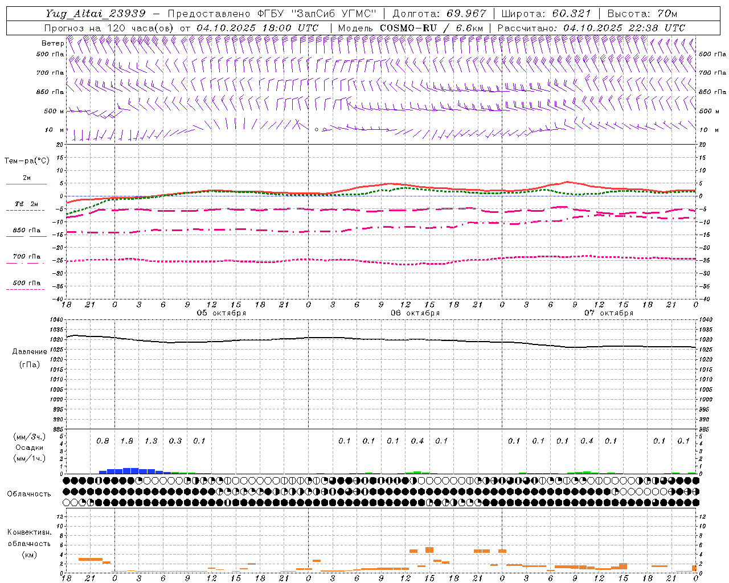Click the Долгота: 69.967 value
This screenshot has height=583, width=729.
click(440, 14)
